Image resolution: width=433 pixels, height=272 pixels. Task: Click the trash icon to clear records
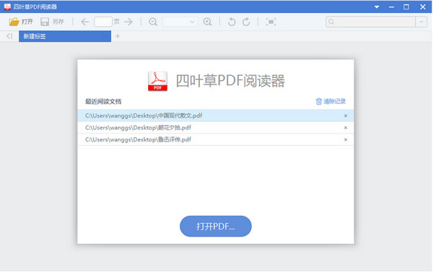tap(319, 101)
